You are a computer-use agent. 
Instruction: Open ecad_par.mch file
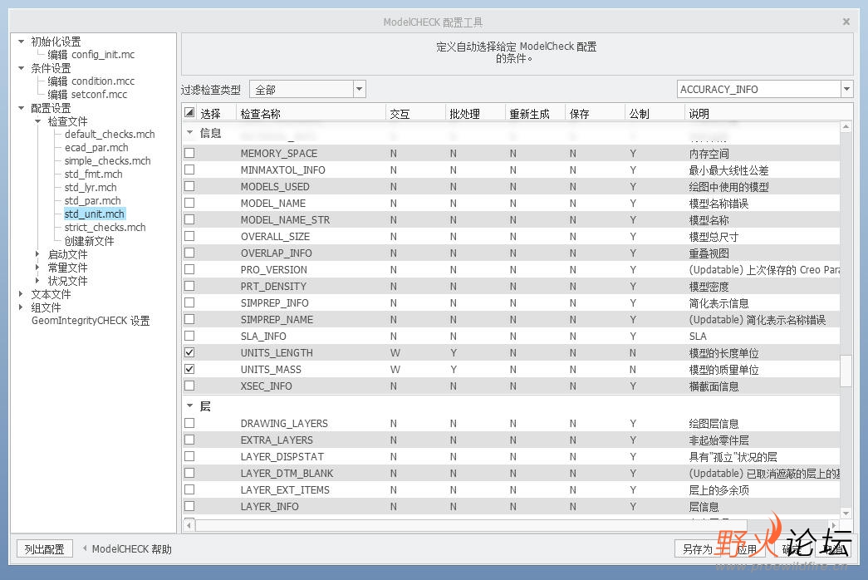pyautogui.click(x=96, y=147)
